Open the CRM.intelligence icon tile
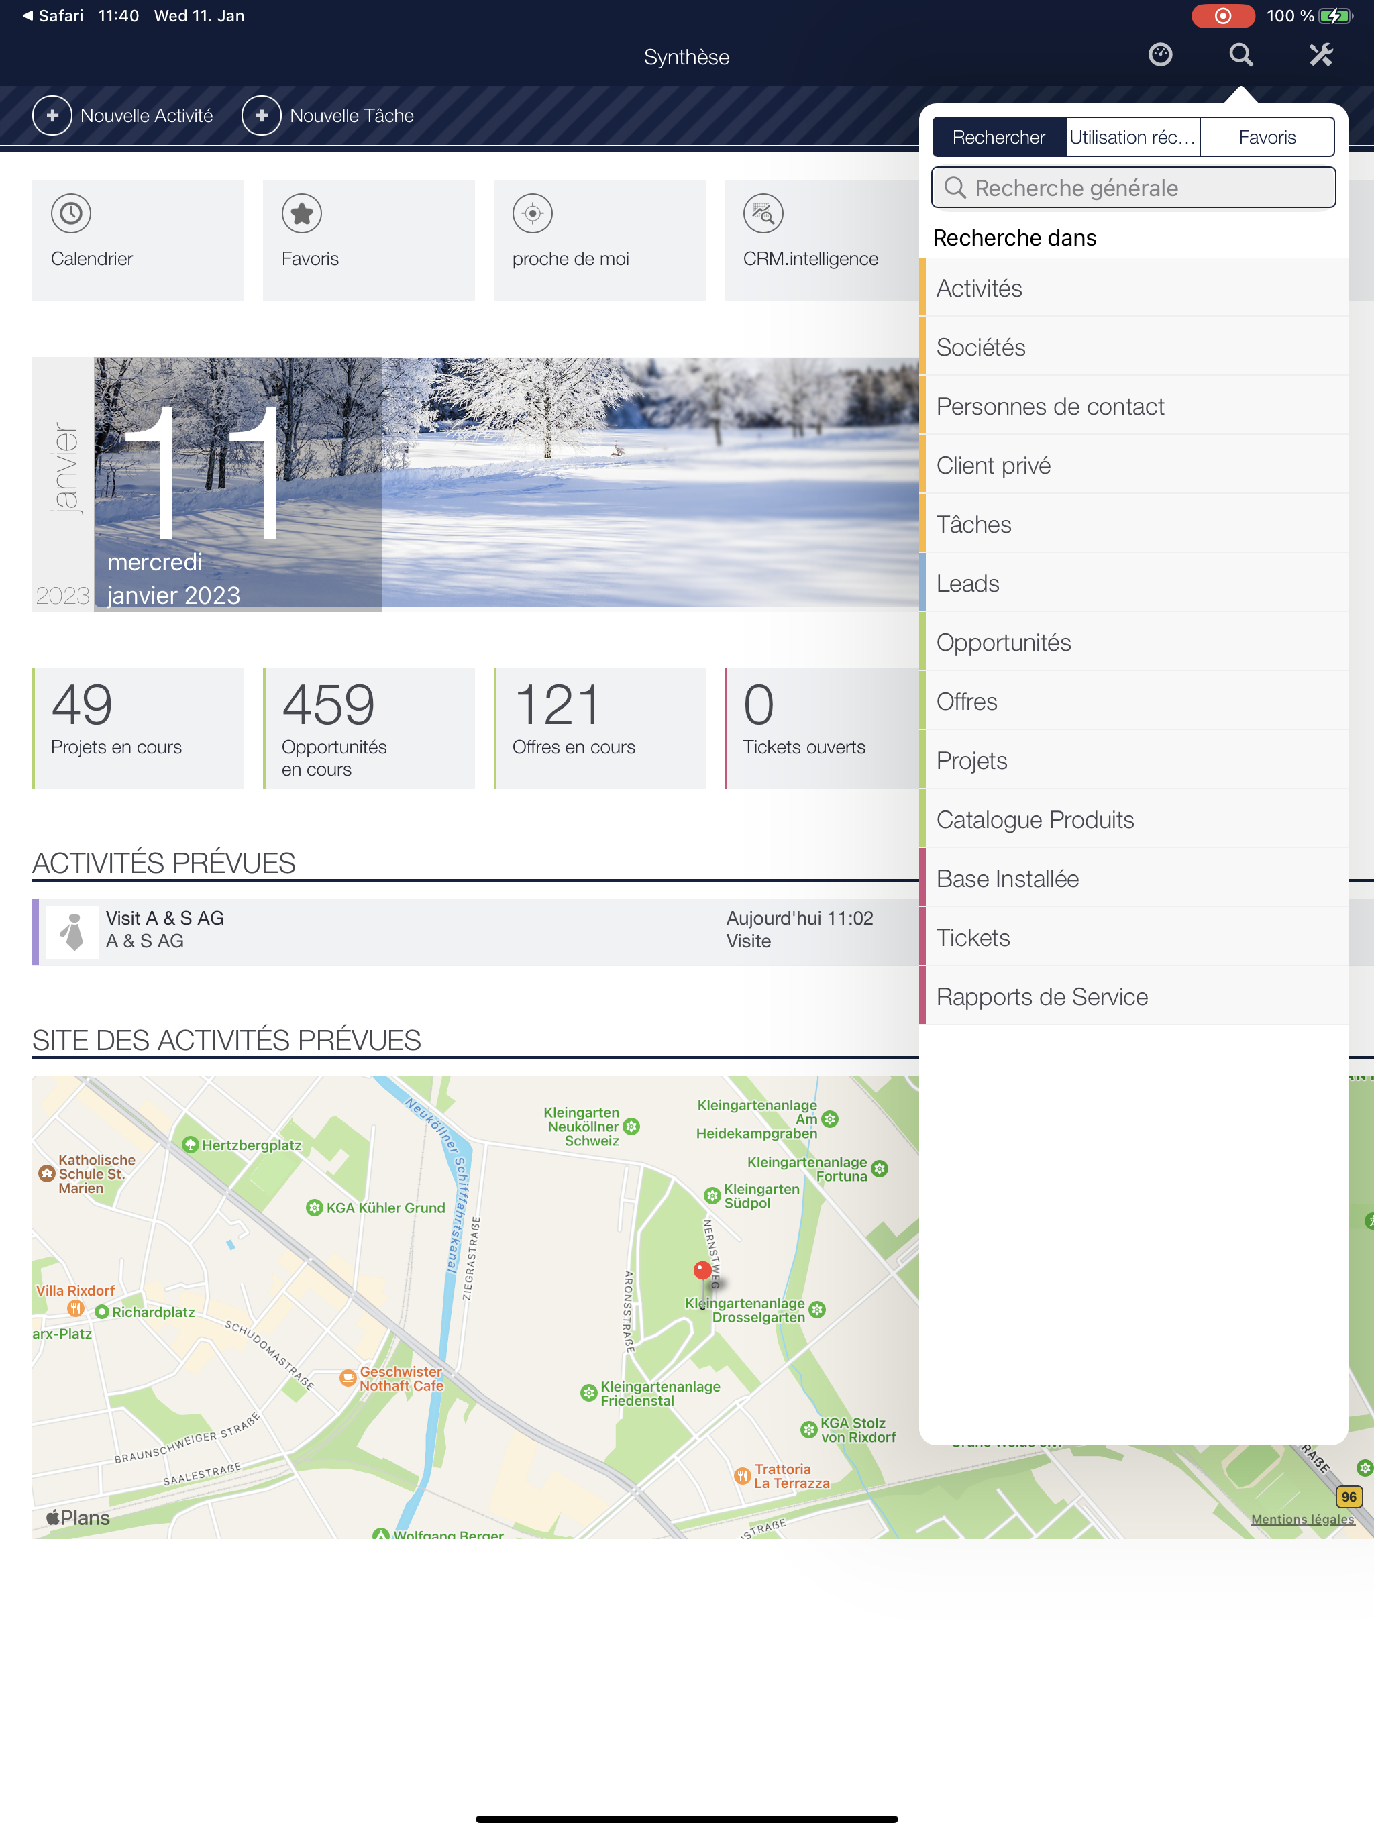The width and height of the screenshot is (1374, 1833). 763,214
